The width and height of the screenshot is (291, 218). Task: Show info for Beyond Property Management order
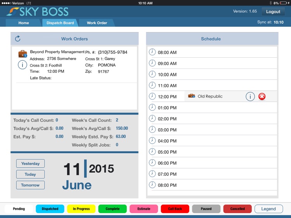click(x=23, y=65)
